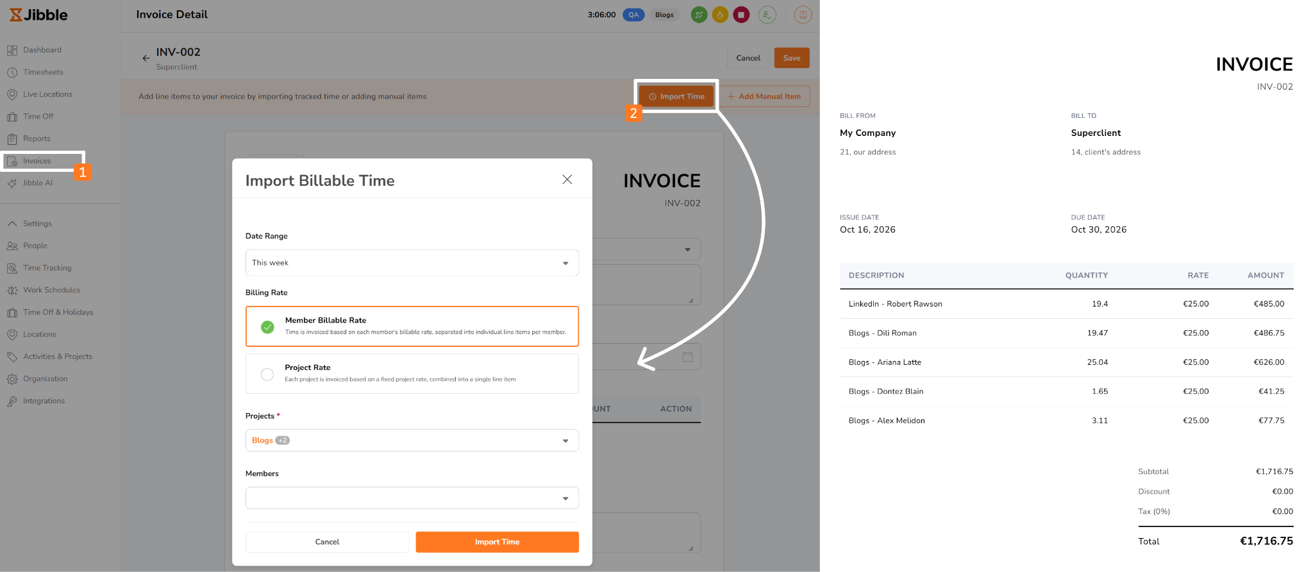Click the calendar icon in the date field
The width and height of the screenshot is (1313, 572).
pos(688,357)
